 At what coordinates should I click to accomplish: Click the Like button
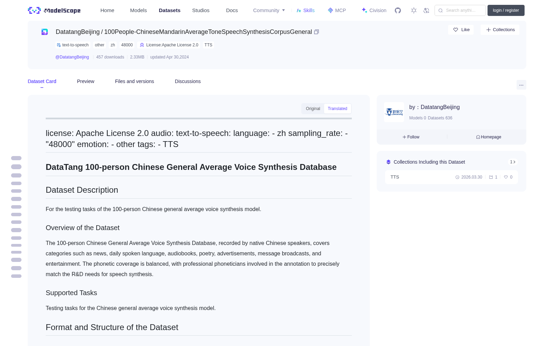(461, 30)
